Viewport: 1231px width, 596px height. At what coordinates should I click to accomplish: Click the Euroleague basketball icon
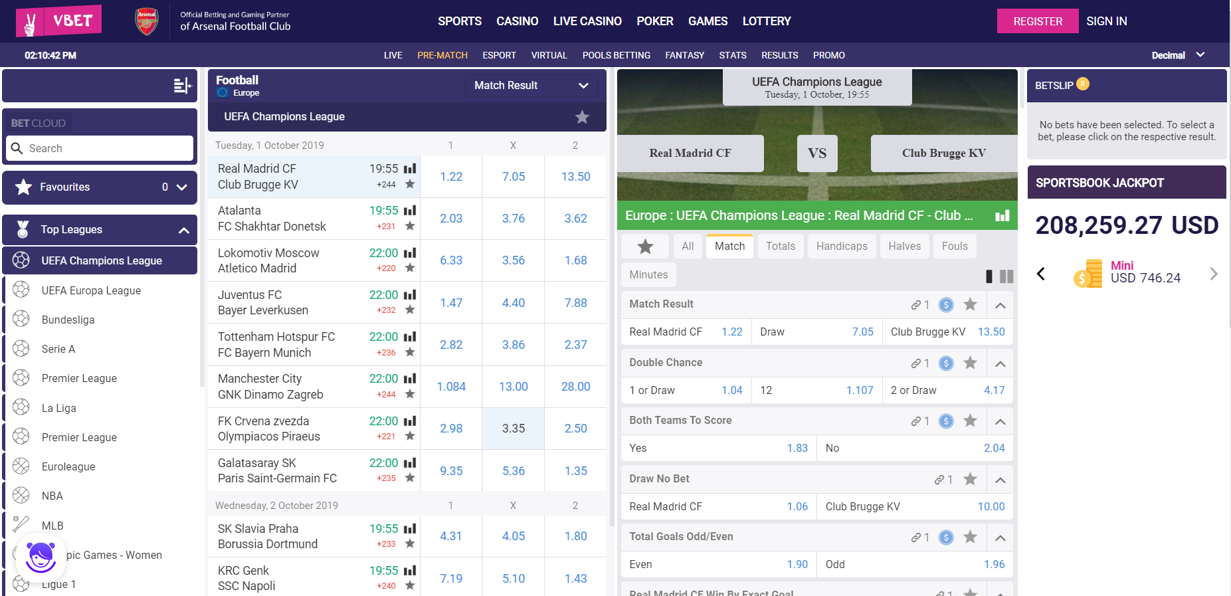[21, 466]
